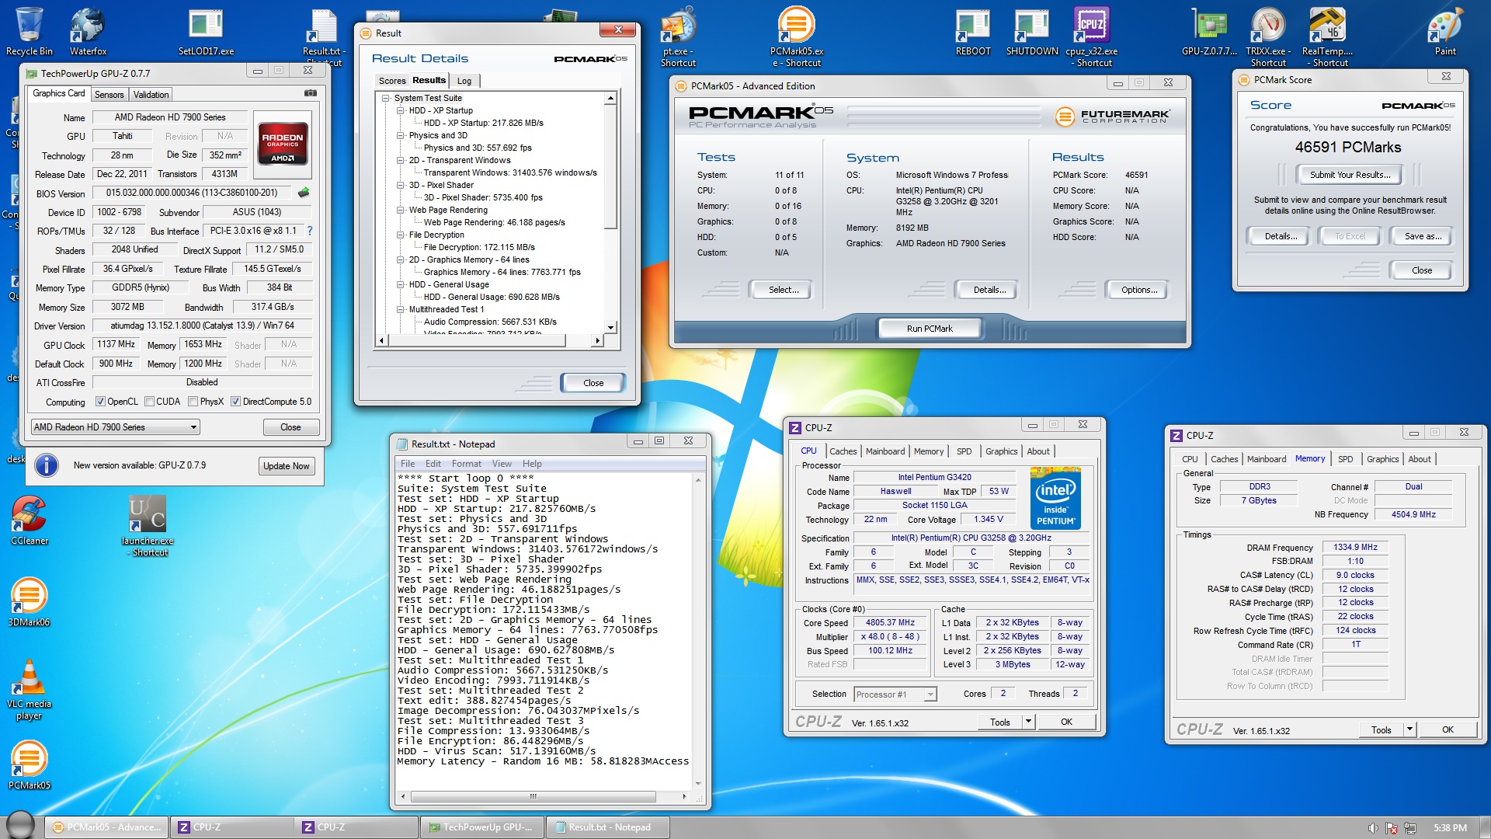Viewport: 1491px width, 839px height.
Task: Click the REBOOT desktop icon
Action: tap(973, 31)
